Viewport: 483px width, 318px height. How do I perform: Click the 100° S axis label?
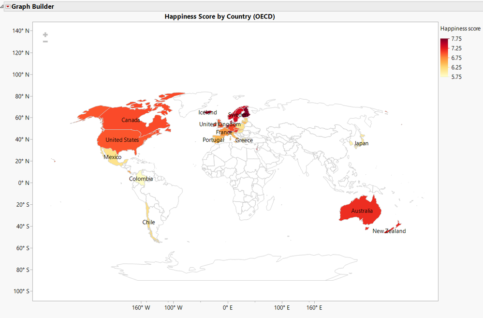[22, 291]
